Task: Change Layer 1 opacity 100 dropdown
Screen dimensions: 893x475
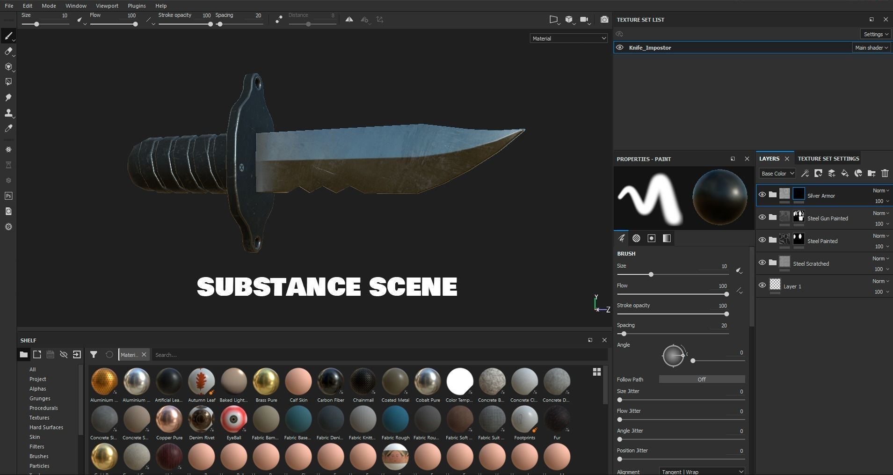Action: (881, 292)
